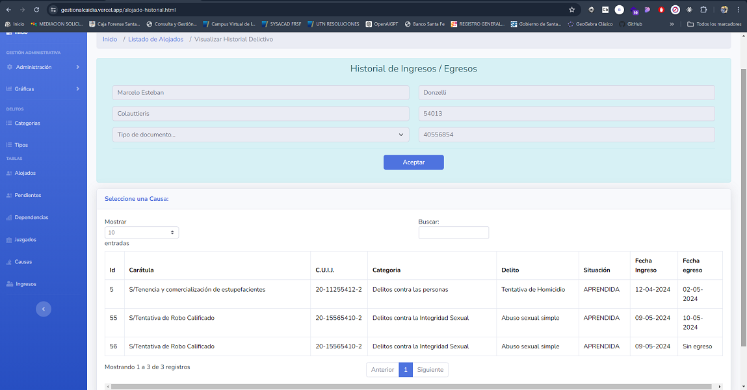Open the Tipo de documento dropdown
747x390 pixels.
click(x=261, y=135)
